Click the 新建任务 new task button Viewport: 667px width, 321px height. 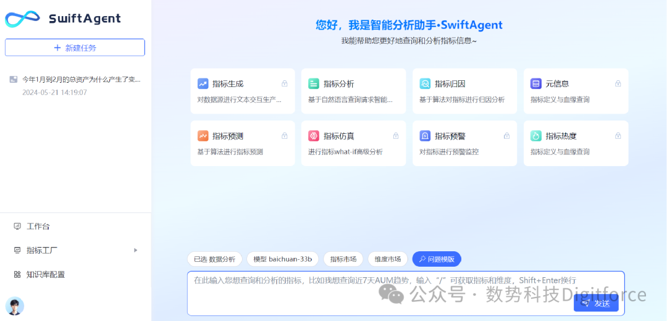75,48
